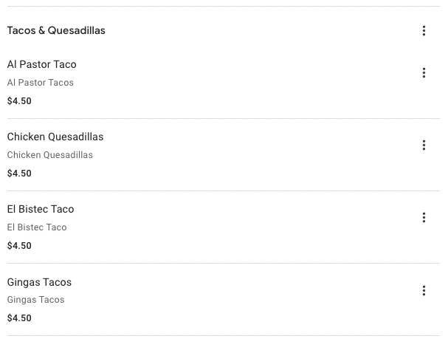Open the El Bistec Taco item title

pyautogui.click(x=41, y=209)
